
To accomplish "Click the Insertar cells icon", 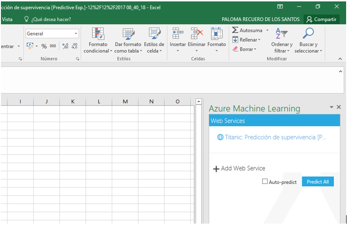I will point(178,33).
